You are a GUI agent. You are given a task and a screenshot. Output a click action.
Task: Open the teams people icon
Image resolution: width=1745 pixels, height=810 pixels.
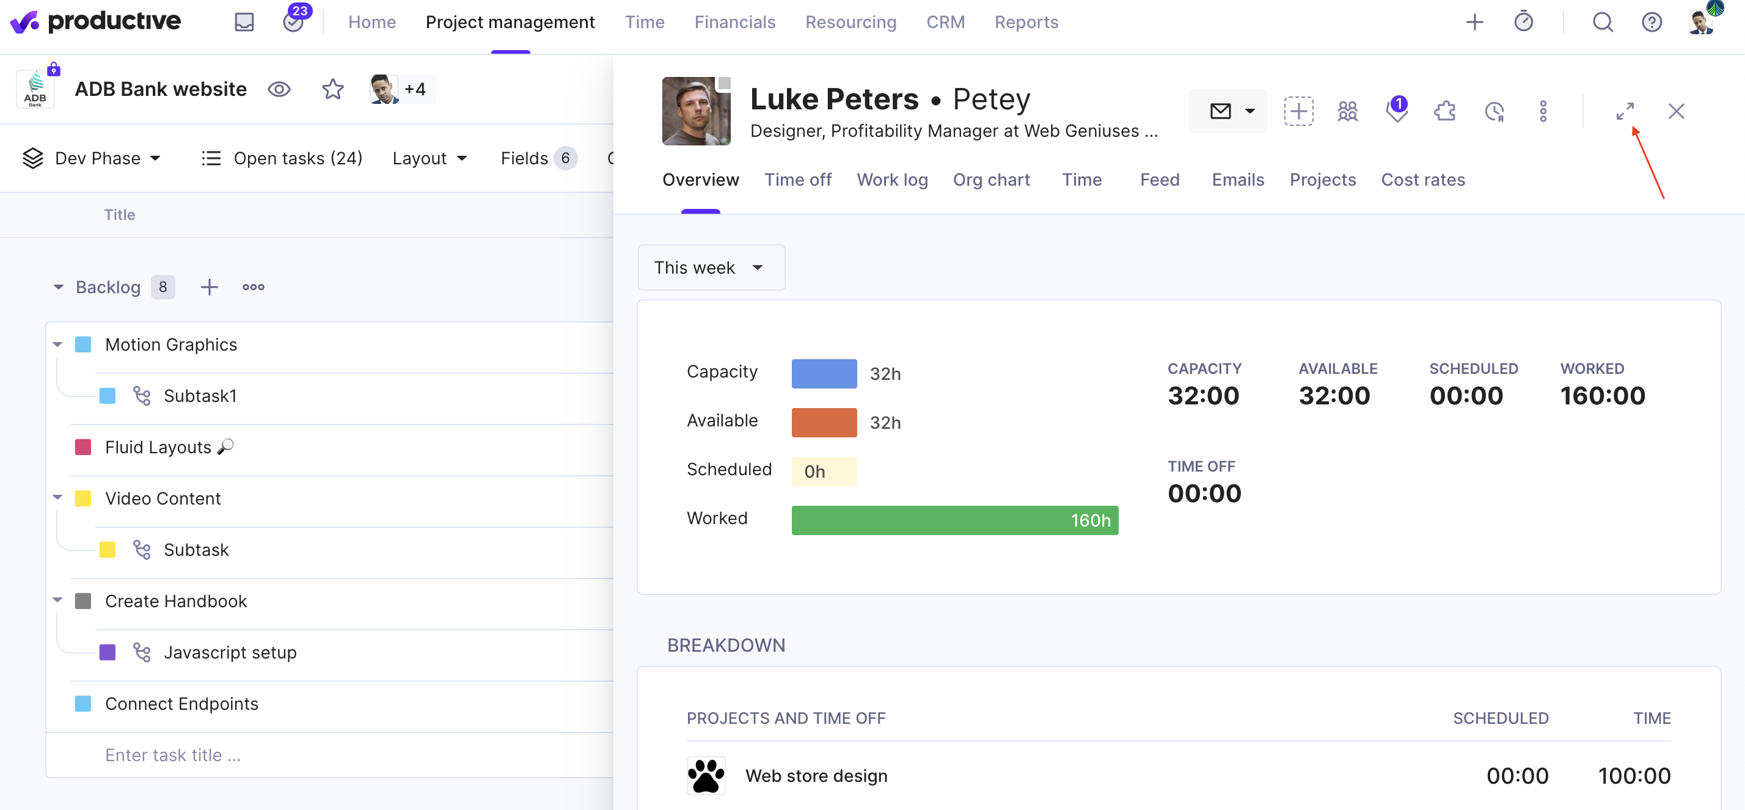[x=1347, y=111]
